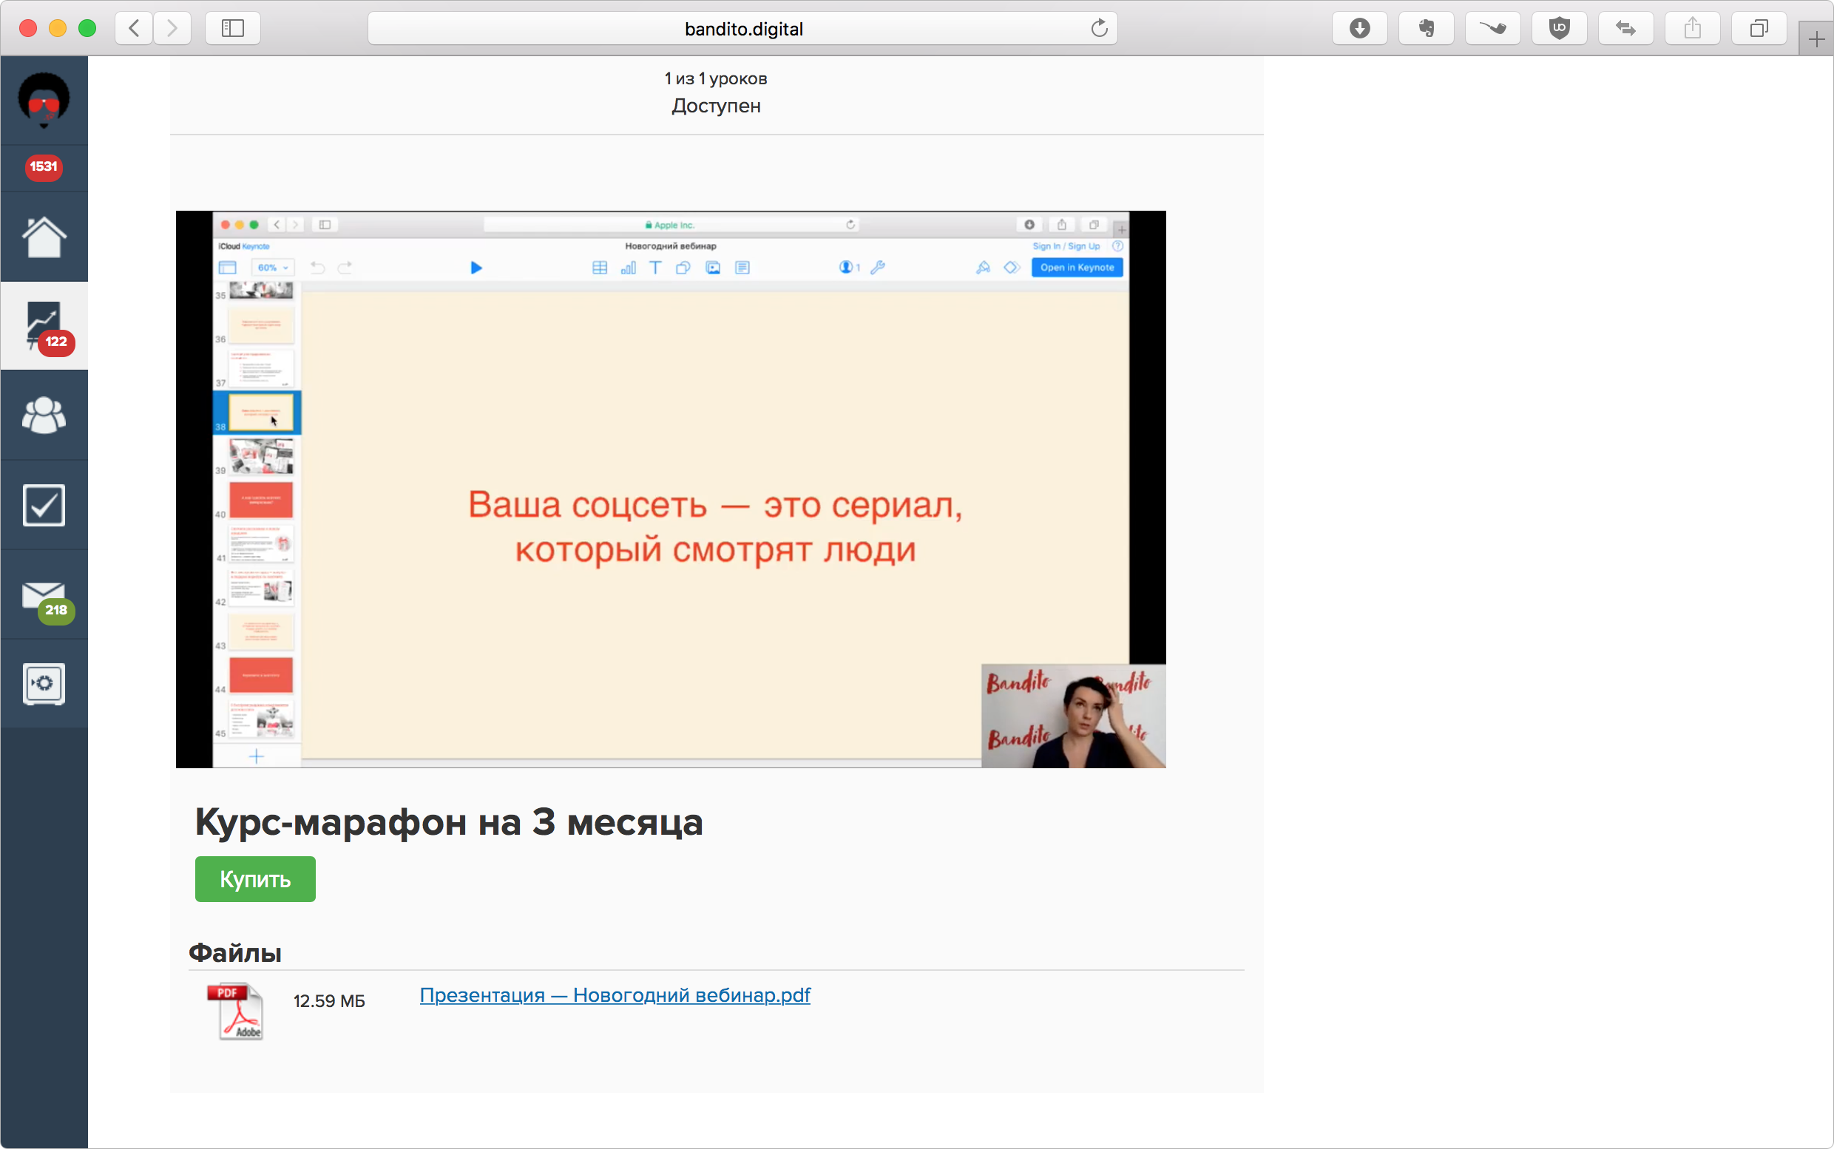Click the Safari downloads arrow icon
Image resolution: width=1834 pixels, height=1149 pixels.
tap(1359, 29)
